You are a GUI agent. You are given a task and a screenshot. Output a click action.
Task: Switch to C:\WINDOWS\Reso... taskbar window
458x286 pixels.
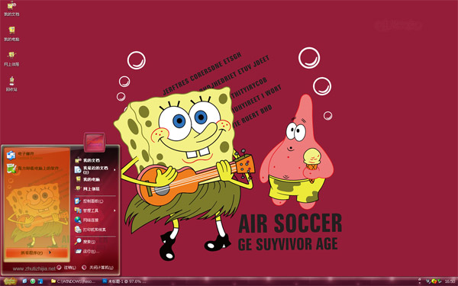pyautogui.click(x=73, y=281)
